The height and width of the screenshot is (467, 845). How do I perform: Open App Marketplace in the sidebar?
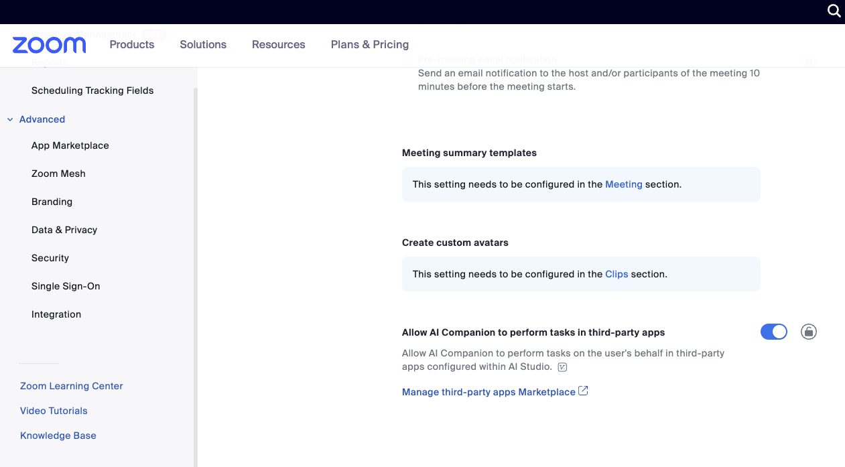(x=70, y=145)
